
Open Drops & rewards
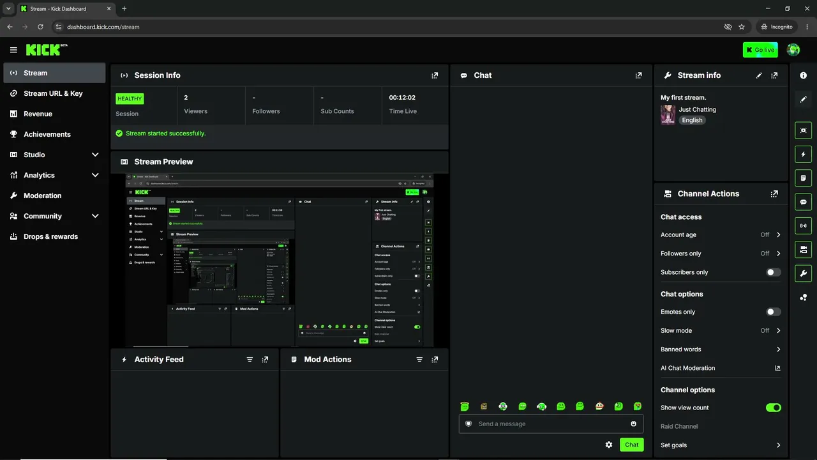pos(54,236)
